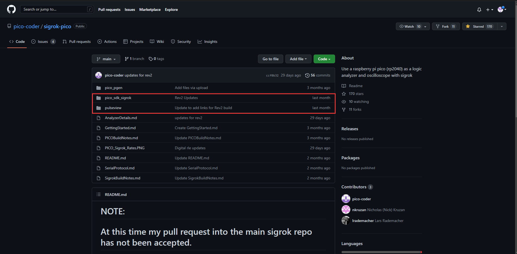Fork the repository with Fork button
This screenshot has height=254, width=517.
point(446,26)
